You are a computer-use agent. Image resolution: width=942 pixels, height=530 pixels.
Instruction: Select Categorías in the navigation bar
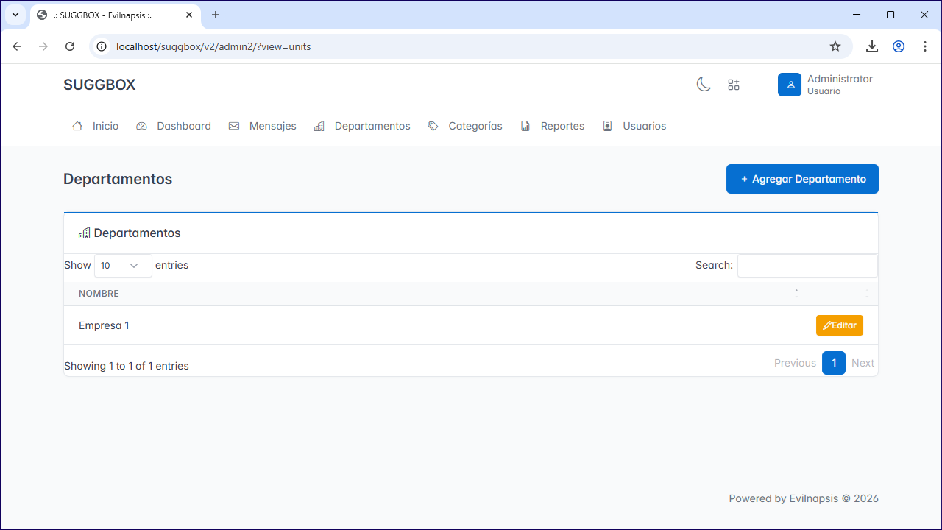(465, 126)
